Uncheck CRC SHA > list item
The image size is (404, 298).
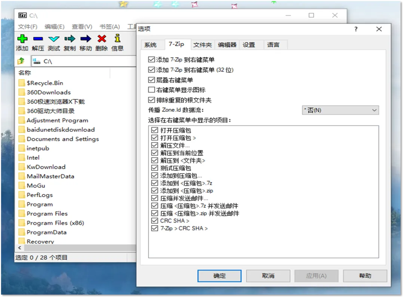pos(154,221)
